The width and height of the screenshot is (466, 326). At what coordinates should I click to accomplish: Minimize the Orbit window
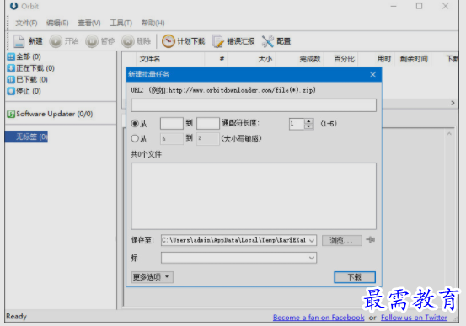pyautogui.click(x=394, y=6)
